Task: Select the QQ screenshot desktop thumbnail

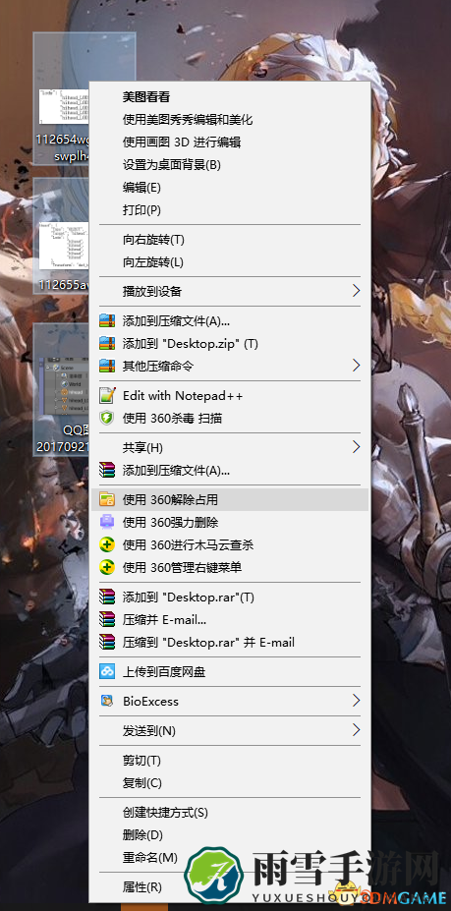Action: 62,390
